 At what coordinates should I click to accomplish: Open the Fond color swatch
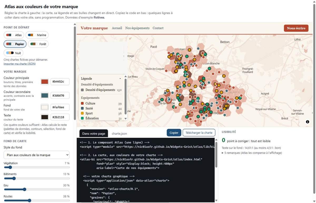(x=45, y=107)
